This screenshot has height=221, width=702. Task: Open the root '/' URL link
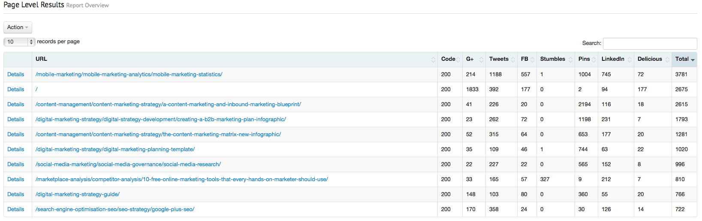coord(37,90)
